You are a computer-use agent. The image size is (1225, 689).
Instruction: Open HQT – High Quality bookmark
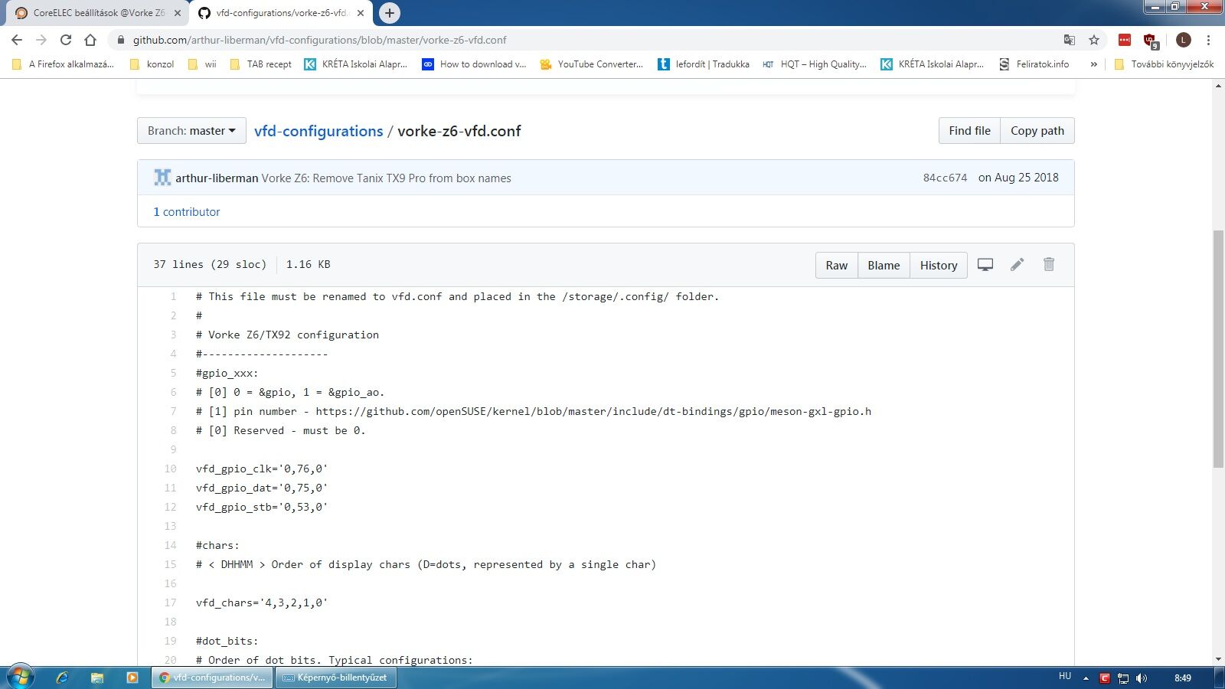pos(815,64)
